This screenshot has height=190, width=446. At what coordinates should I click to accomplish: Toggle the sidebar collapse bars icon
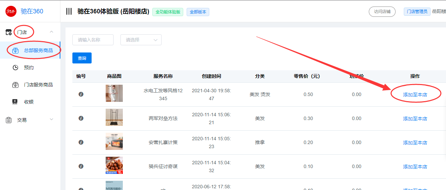pyautogui.click(x=69, y=11)
